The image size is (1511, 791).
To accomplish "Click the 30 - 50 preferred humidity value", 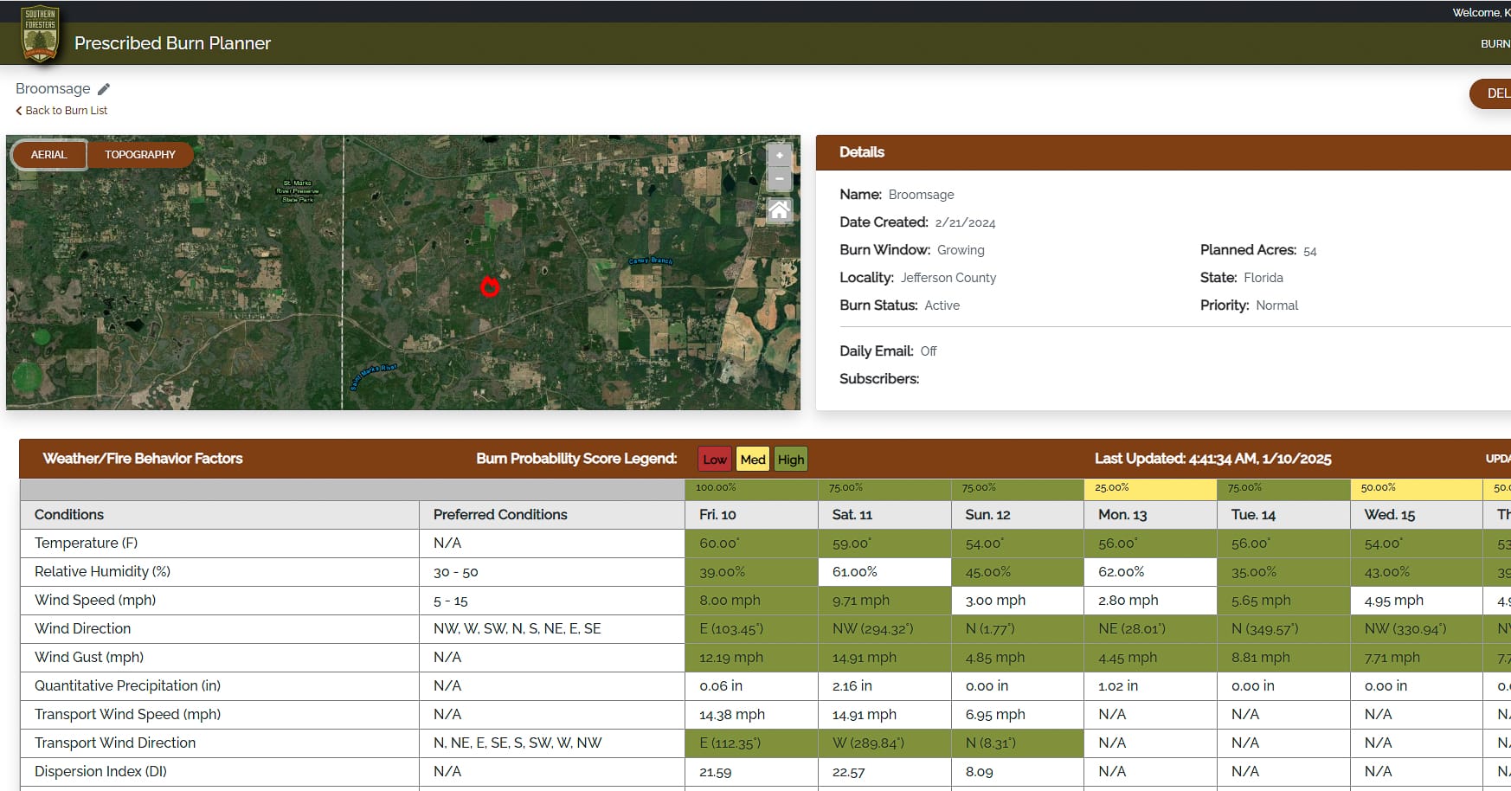I will click(x=456, y=572).
